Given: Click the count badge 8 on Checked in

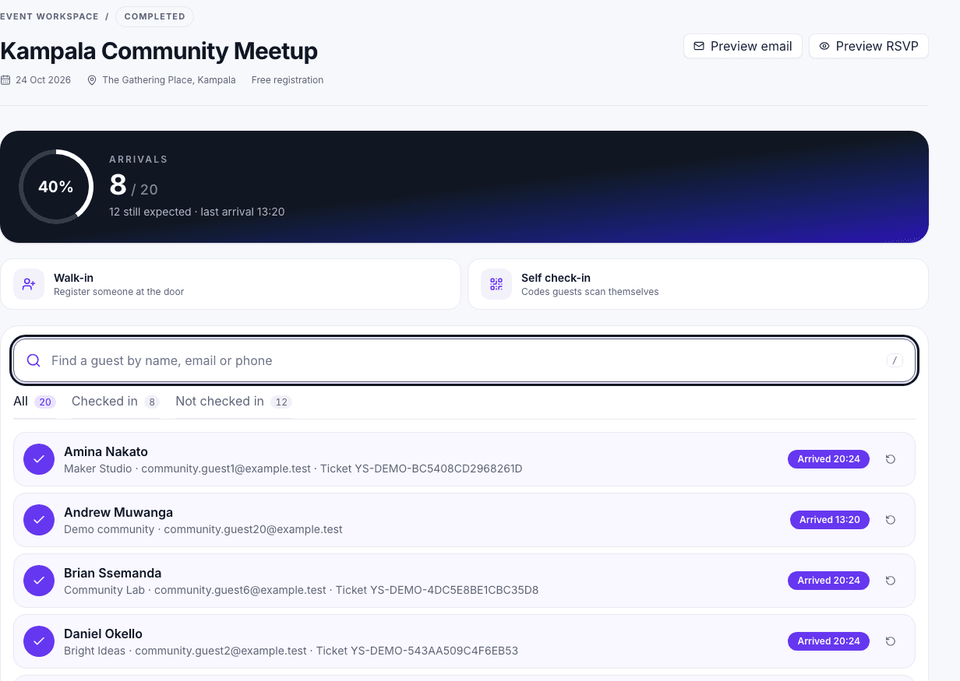Looking at the screenshot, I should (152, 402).
